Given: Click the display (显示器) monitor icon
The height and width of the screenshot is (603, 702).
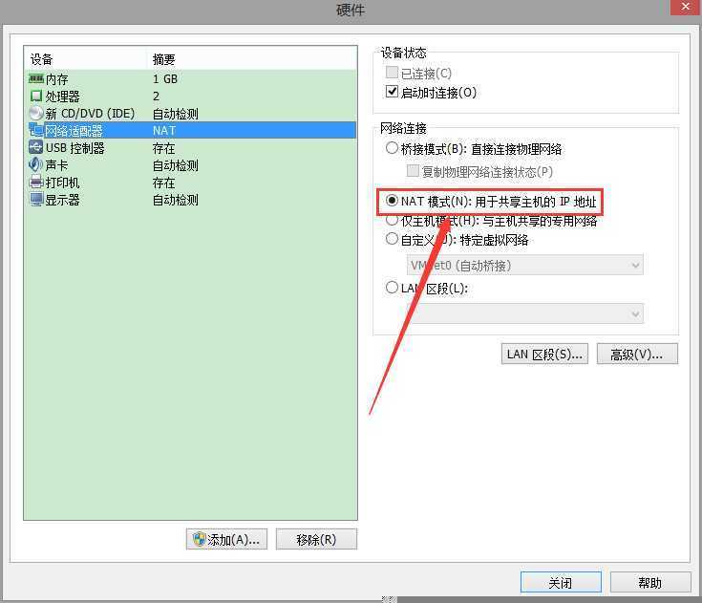Looking at the screenshot, I should [x=36, y=200].
